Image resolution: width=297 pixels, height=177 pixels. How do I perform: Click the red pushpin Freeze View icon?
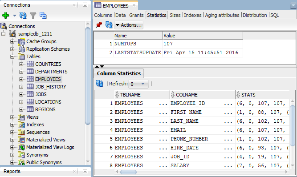click(x=99, y=25)
